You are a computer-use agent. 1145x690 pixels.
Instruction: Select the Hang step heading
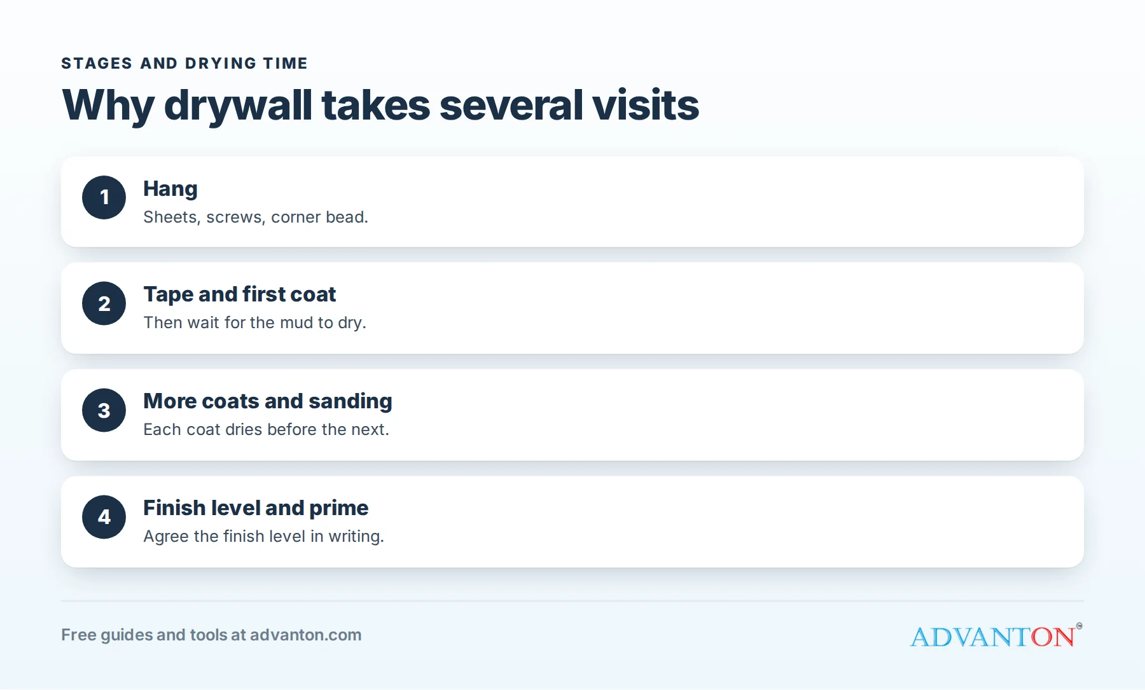coord(170,189)
